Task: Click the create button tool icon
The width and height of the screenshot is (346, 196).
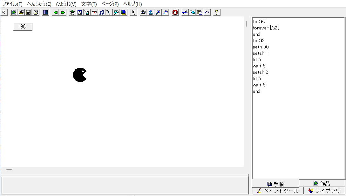Action: coord(87,12)
